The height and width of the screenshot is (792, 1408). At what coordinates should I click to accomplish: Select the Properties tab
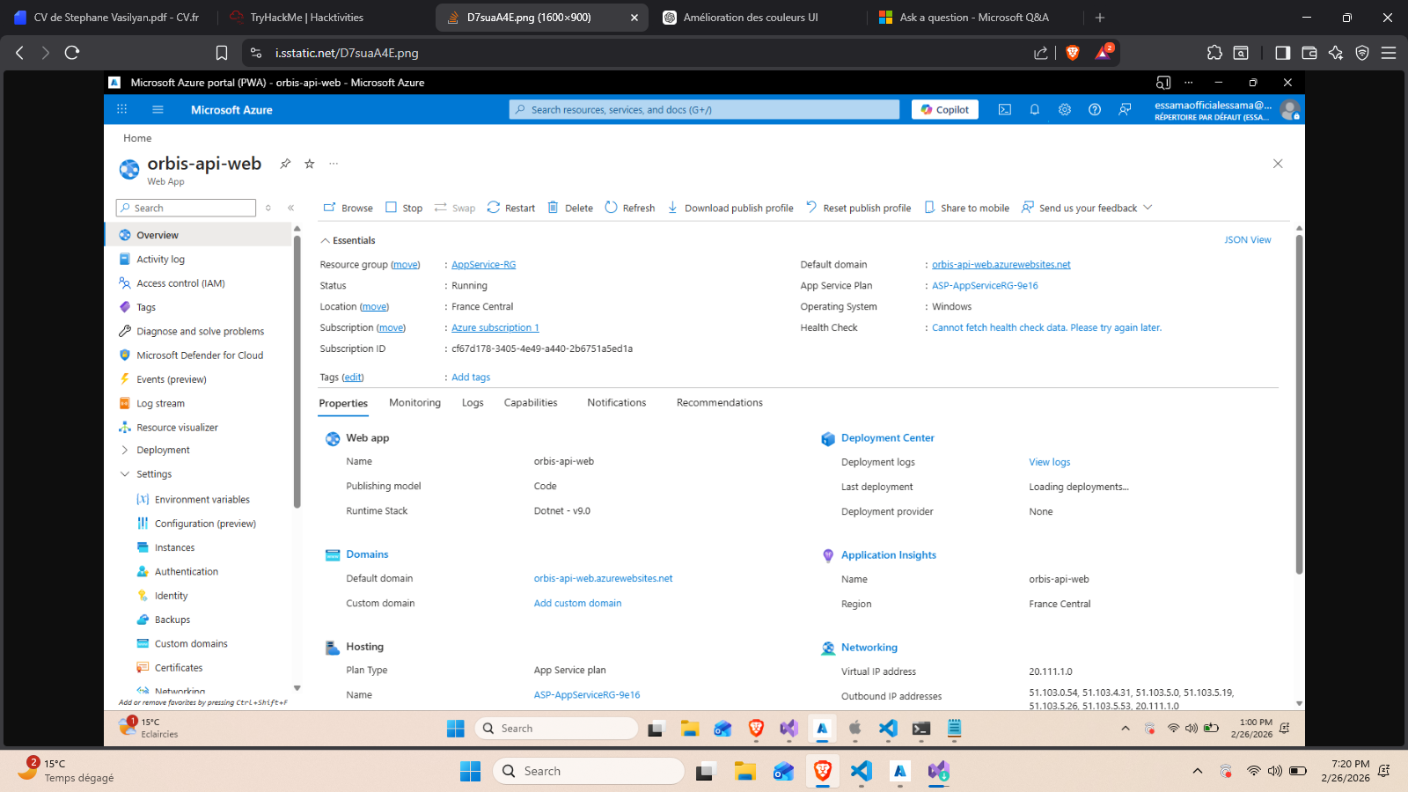343,403
